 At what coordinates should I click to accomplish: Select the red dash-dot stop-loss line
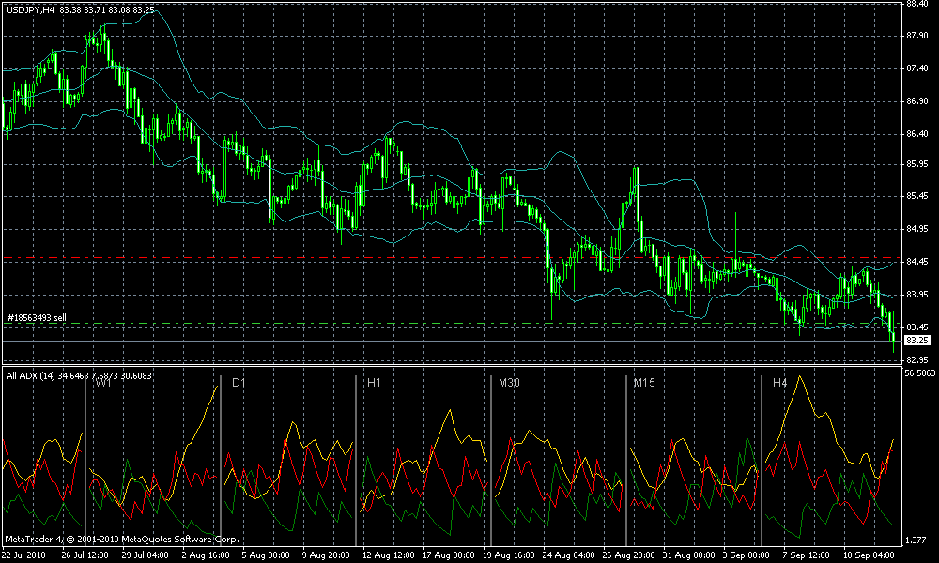[453, 258]
